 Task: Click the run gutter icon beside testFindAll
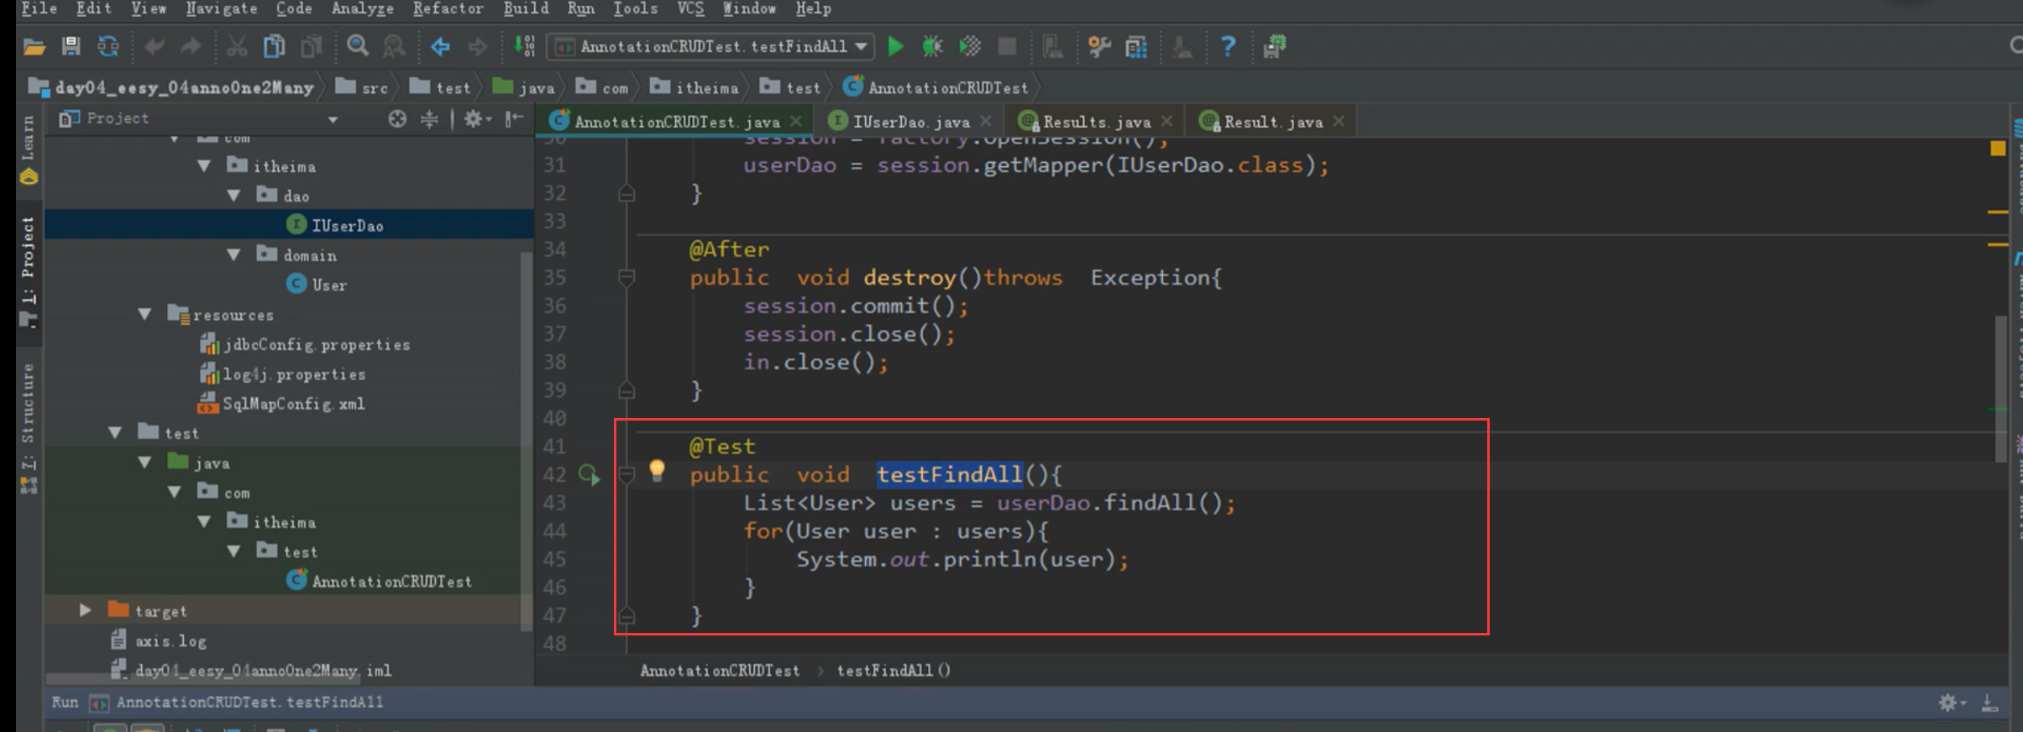589,475
